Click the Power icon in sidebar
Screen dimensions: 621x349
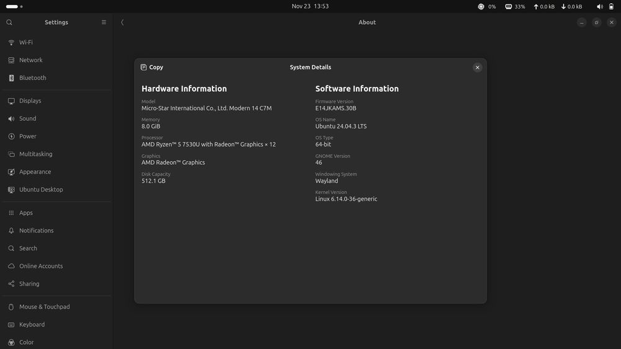click(x=11, y=136)
